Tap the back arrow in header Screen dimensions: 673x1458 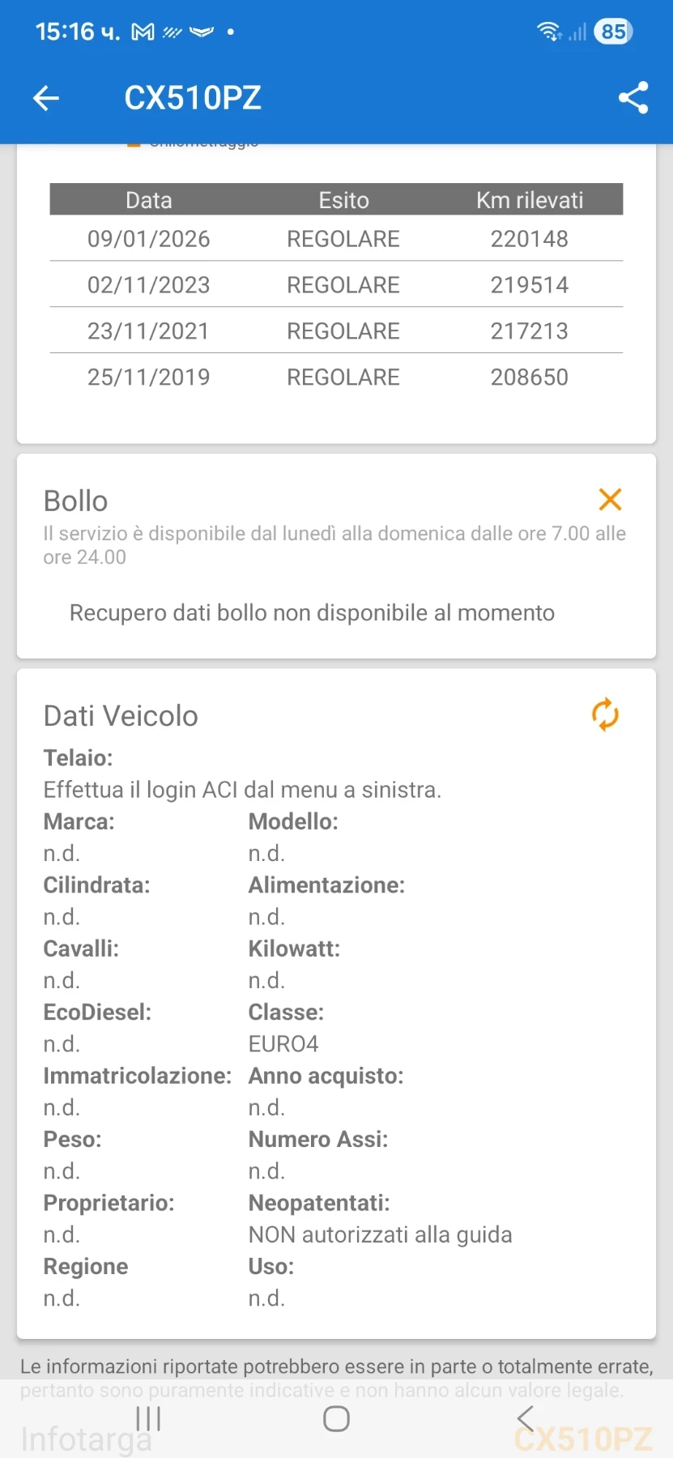(x=46, y=98)
